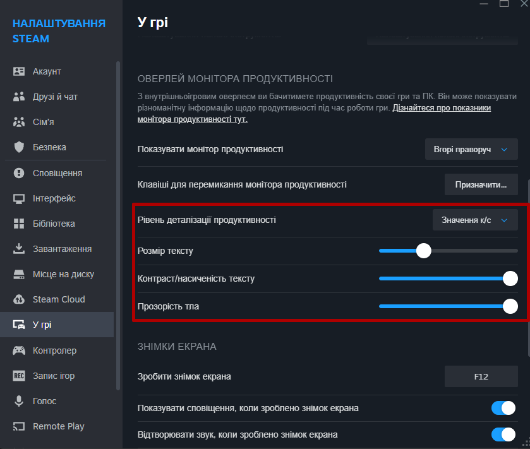530x449 pixels.
Task: Select the Голос microphone icon
Action: point(19,401)
